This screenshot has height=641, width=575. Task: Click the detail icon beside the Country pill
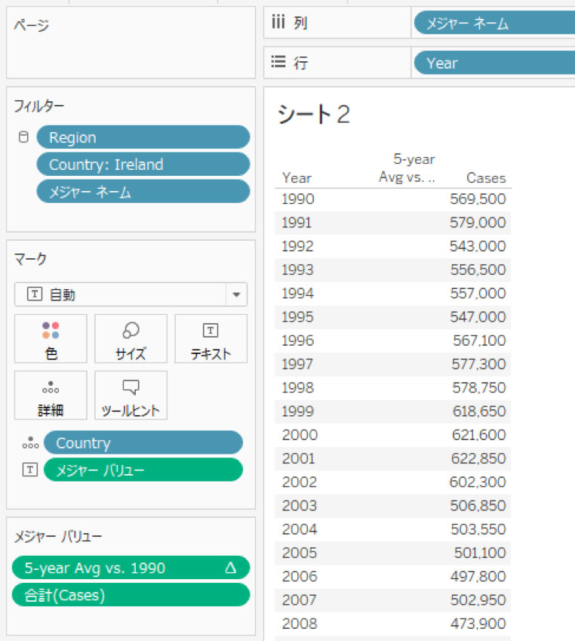point(30,443)
